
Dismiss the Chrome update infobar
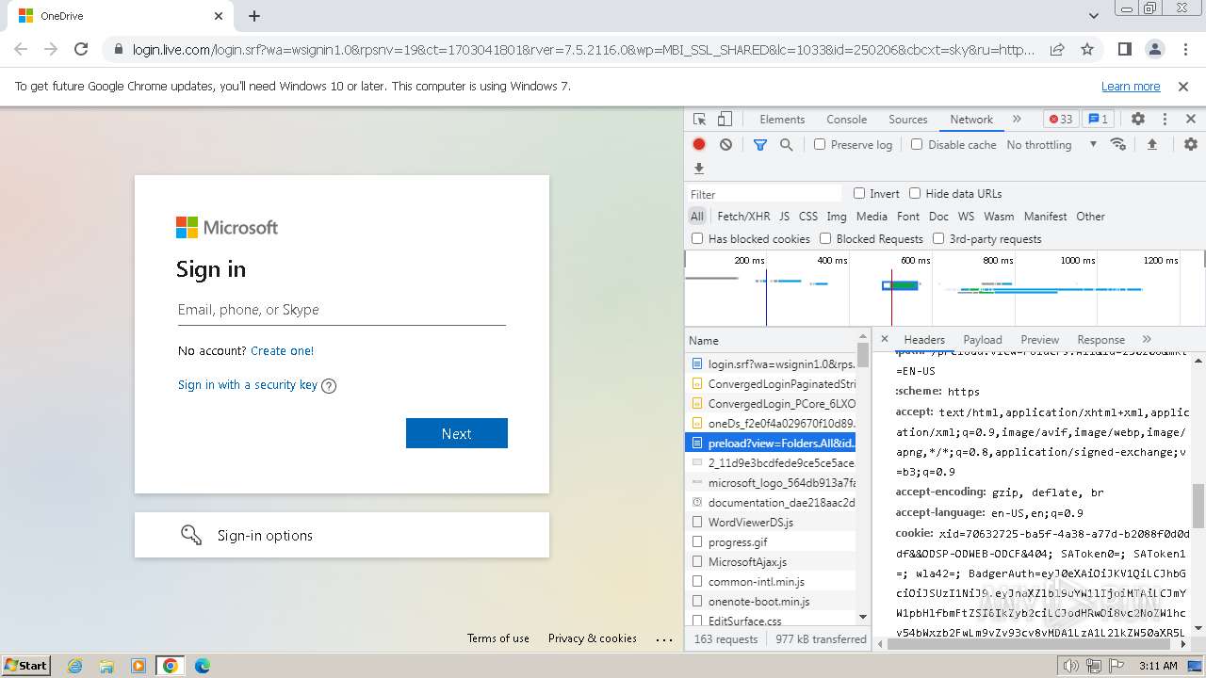click(1183, 86)
